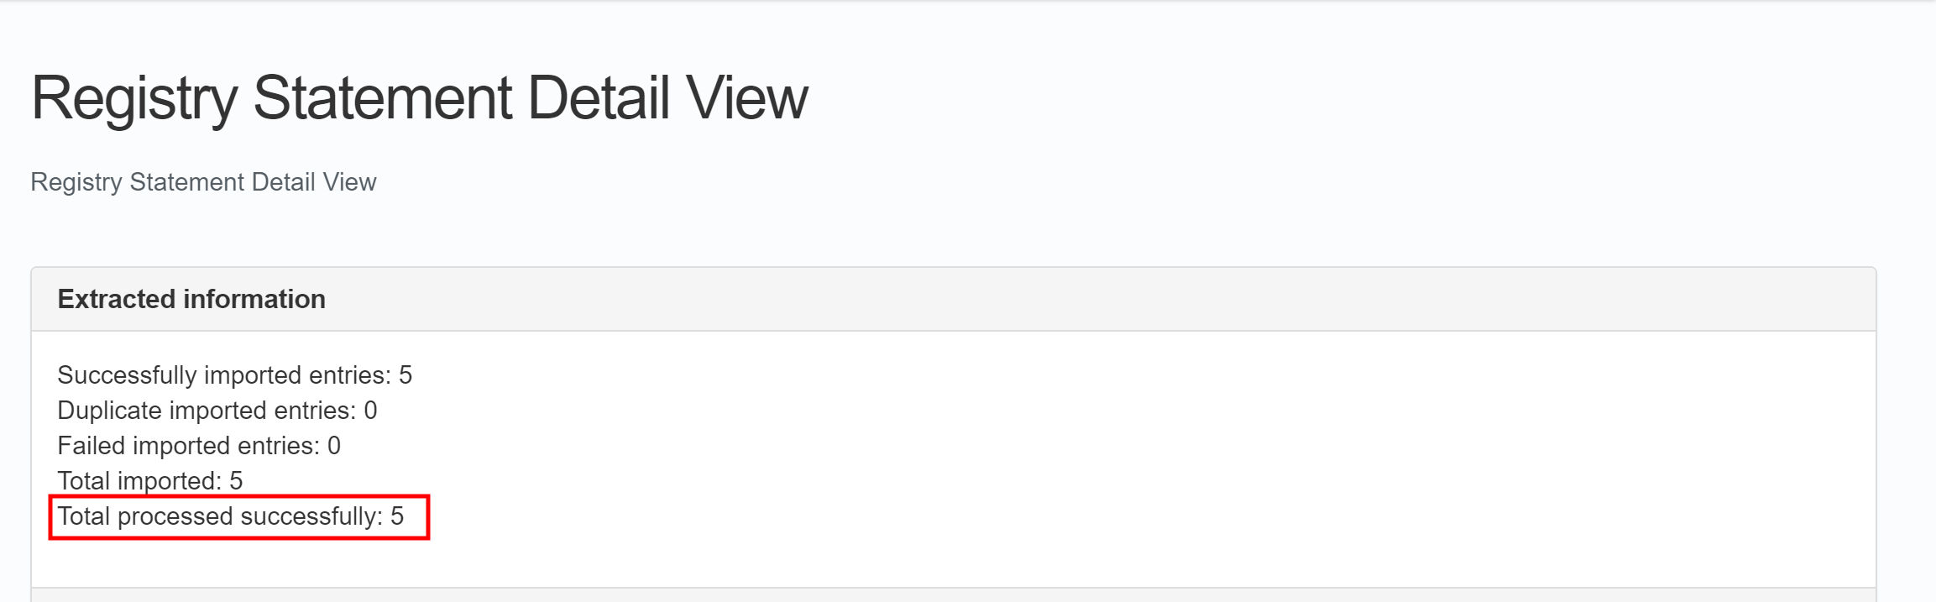Click the small gray Registry Statement Detail View subtitle
Screen dimensions: 1936x602
click(x=203, y=182)
